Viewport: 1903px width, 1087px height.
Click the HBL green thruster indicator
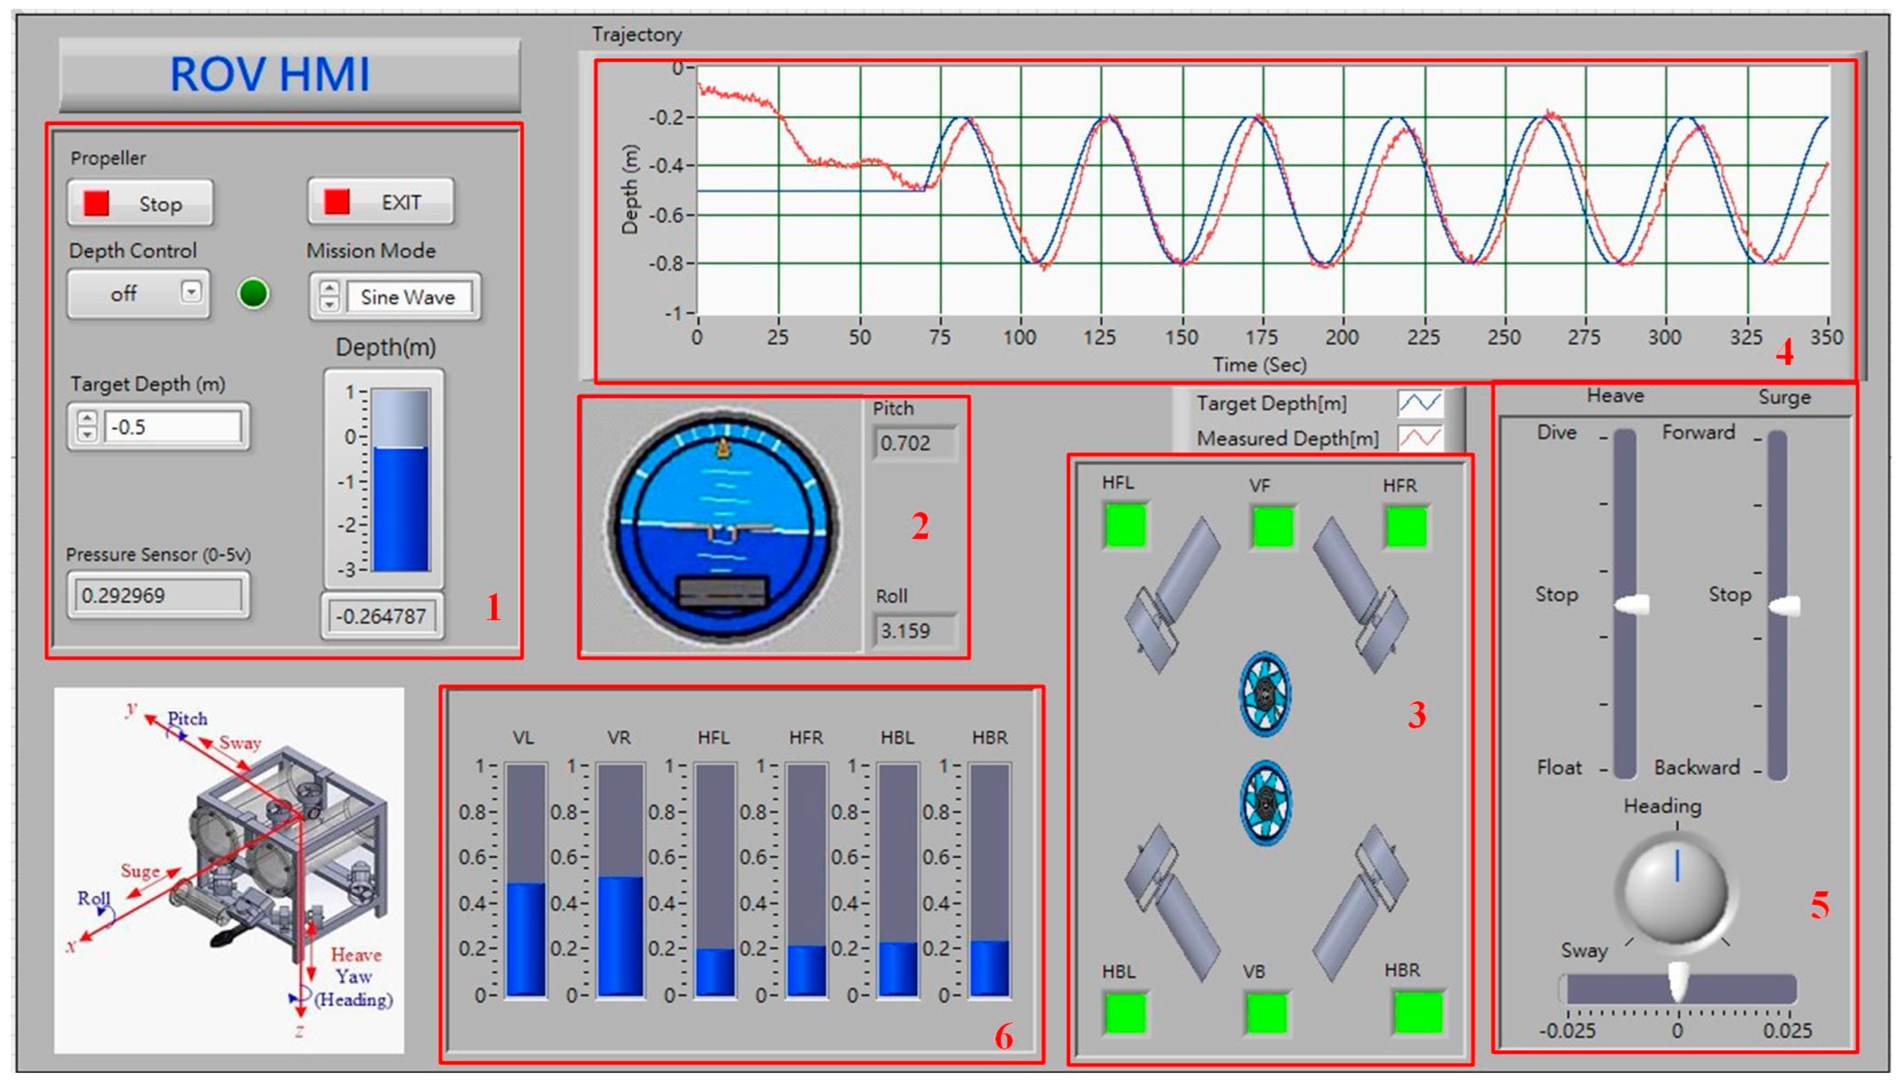pyautogui.click(x=1124, y=1013)
